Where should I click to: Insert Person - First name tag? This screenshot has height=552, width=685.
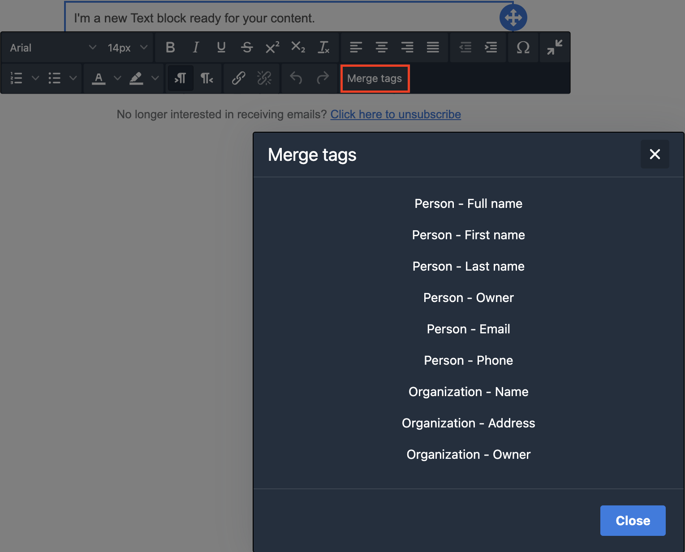tap(469, 235)
